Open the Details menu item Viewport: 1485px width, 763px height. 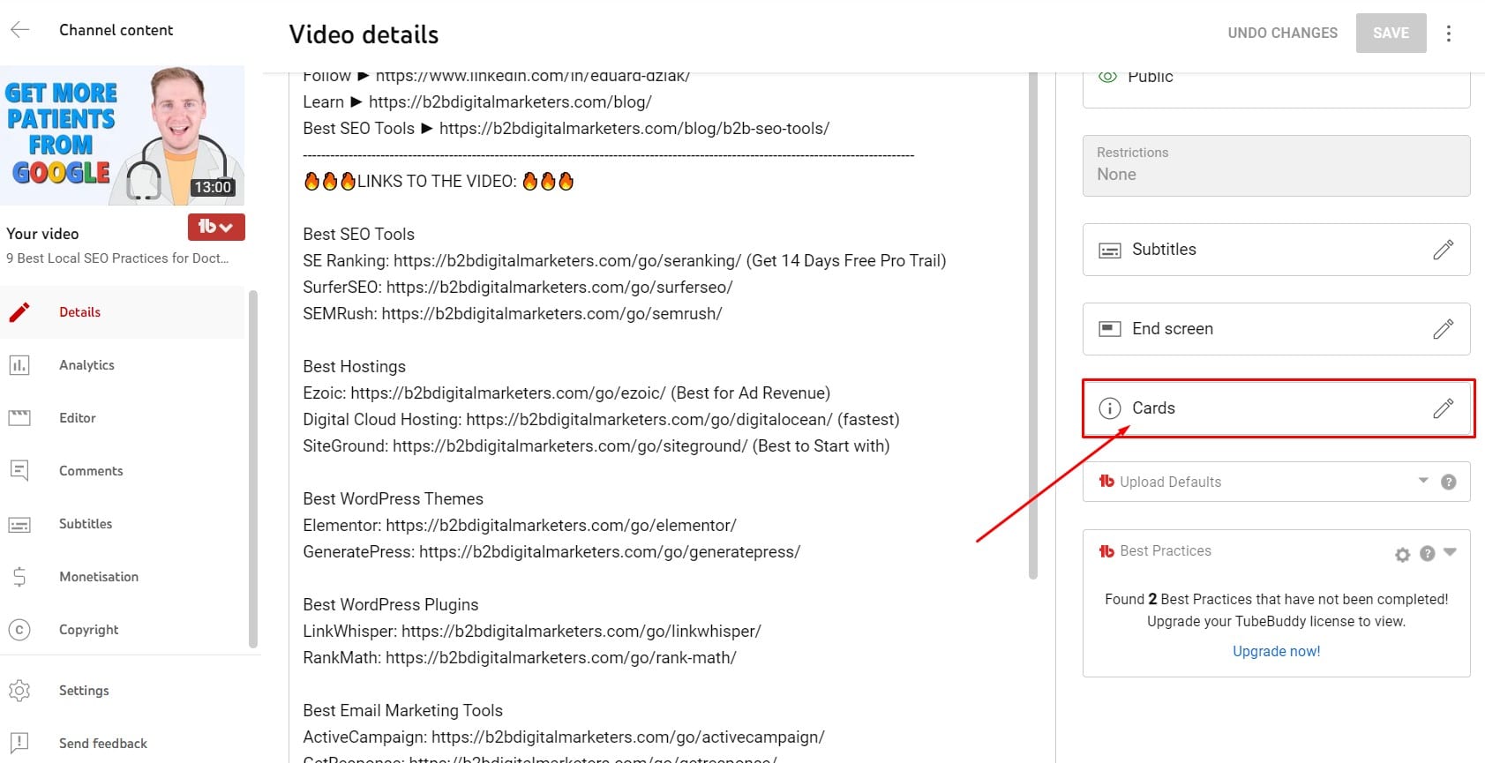tap(123, 312)
